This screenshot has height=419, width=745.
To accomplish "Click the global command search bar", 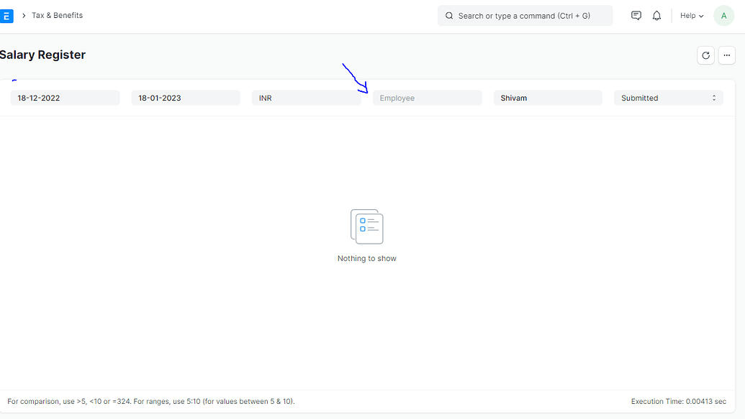I will tap(525, 15).
